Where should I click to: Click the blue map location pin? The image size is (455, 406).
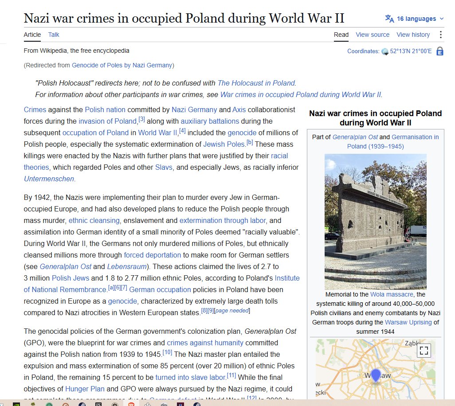click(x=376, y=375)
